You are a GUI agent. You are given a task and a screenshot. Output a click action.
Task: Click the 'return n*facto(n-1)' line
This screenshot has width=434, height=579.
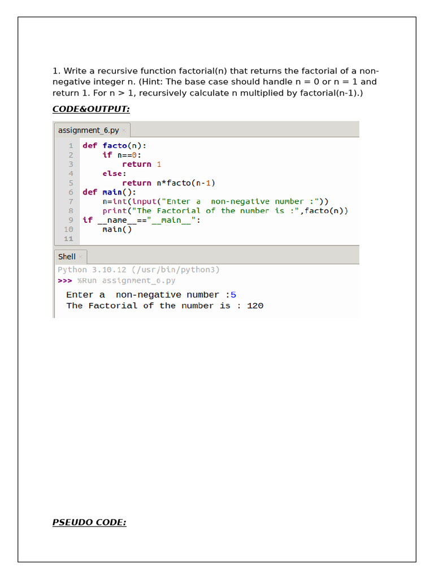(x=168, y=183)
